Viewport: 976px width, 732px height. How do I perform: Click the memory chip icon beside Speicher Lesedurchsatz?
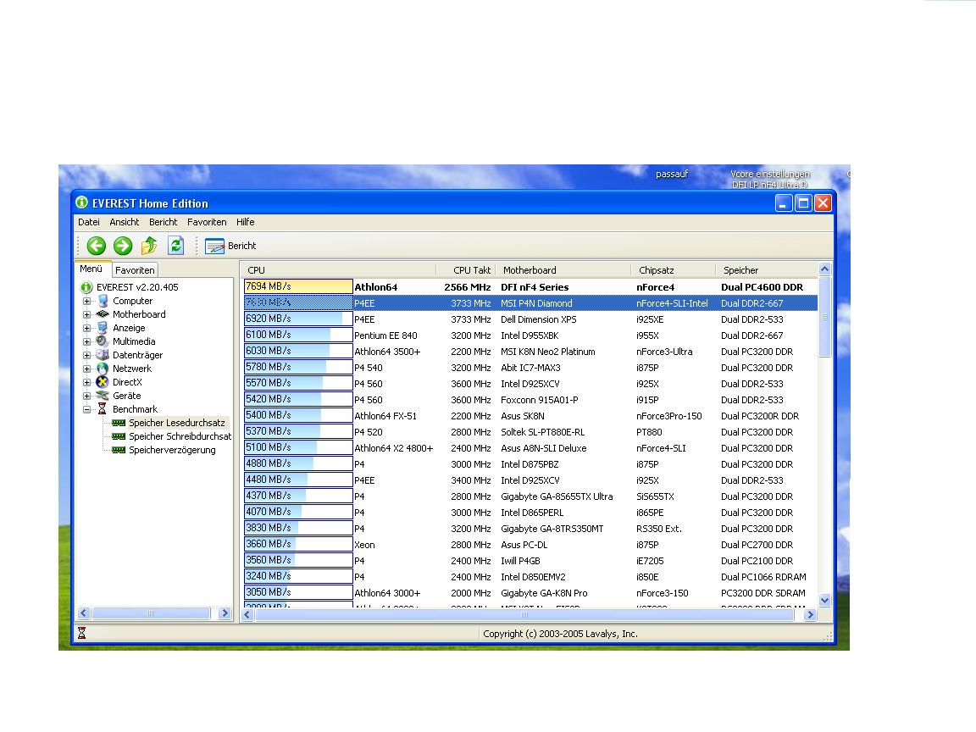tap(119, 423)
